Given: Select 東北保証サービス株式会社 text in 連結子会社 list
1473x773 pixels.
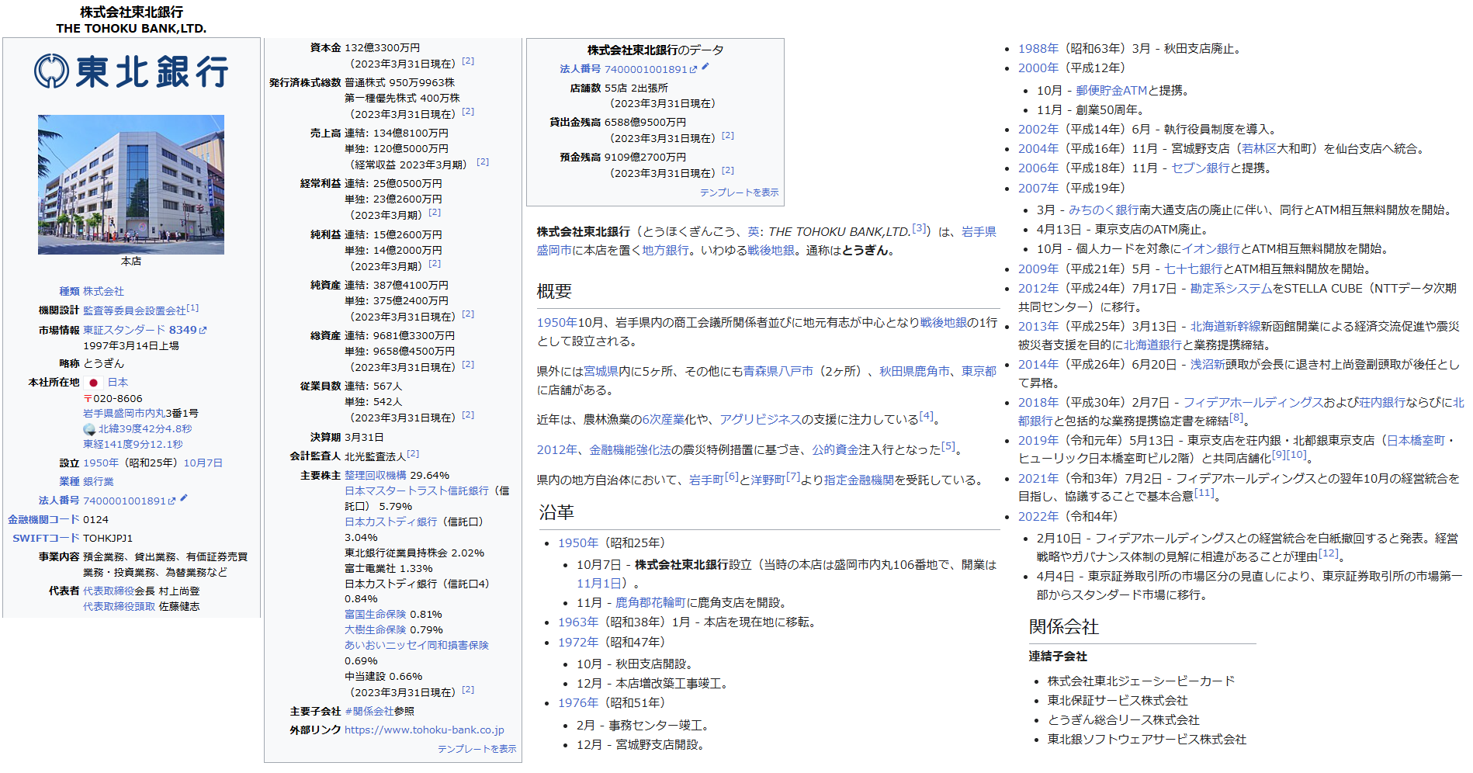Looking at the screenshot, I should [1118, 701].
